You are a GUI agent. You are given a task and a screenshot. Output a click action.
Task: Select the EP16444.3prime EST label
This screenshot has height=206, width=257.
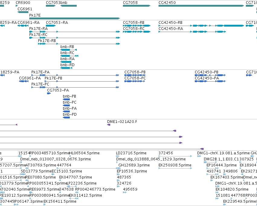click(222, 165)
